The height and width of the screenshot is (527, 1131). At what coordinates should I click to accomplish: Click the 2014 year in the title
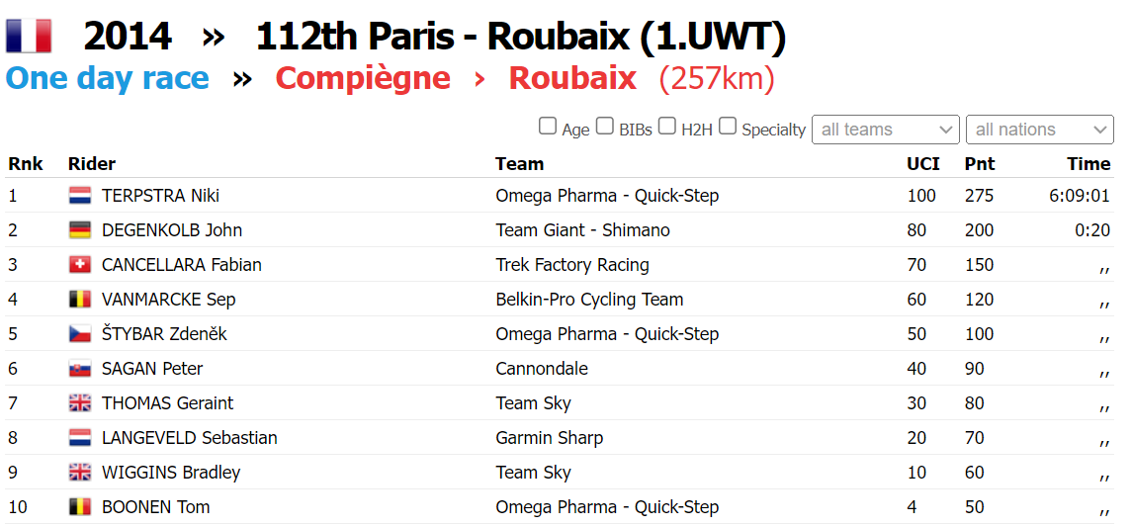(128, 37)
